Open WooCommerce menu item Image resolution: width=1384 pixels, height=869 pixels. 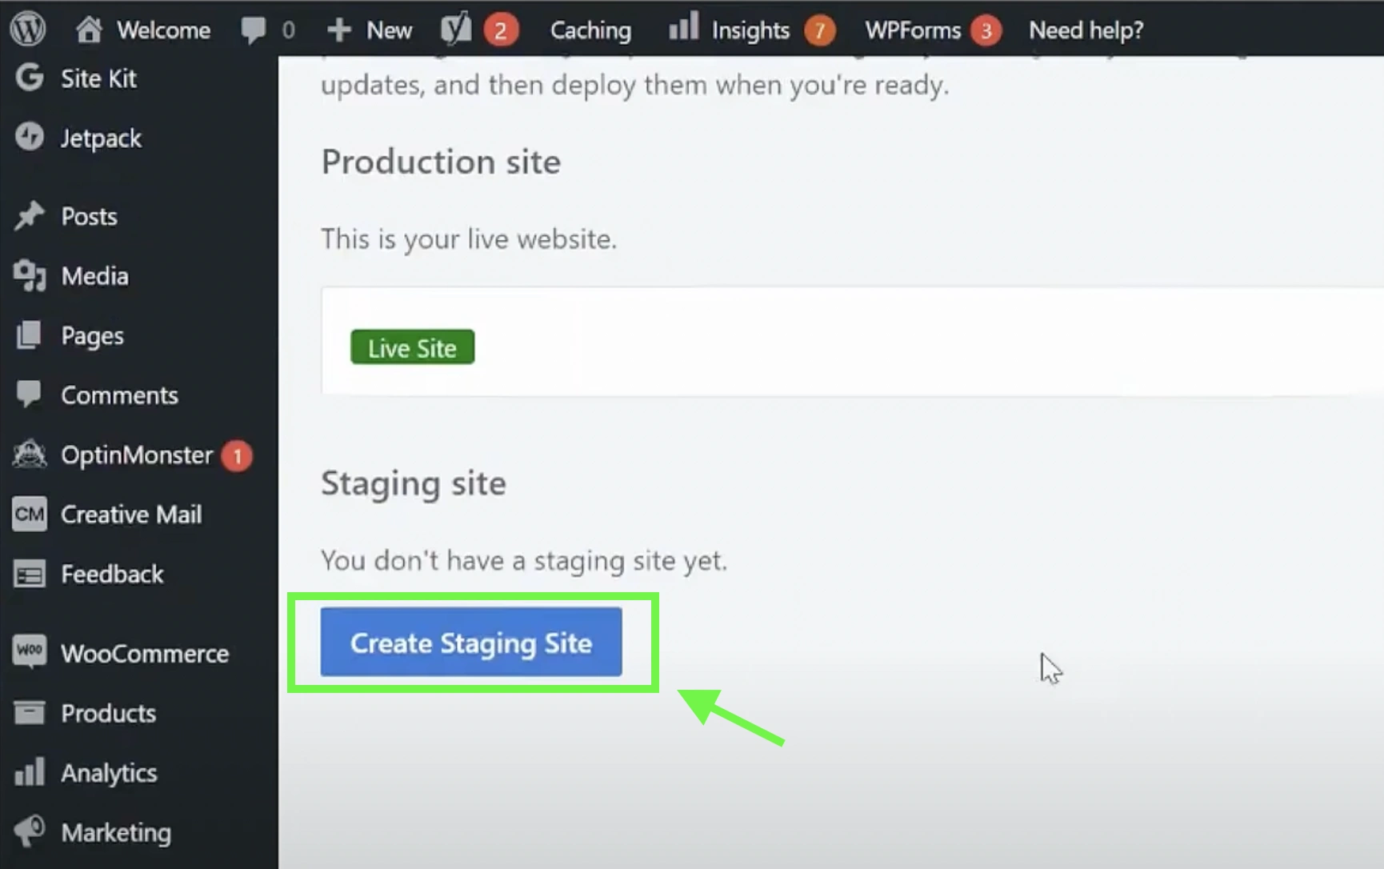[x=145, y=654]
